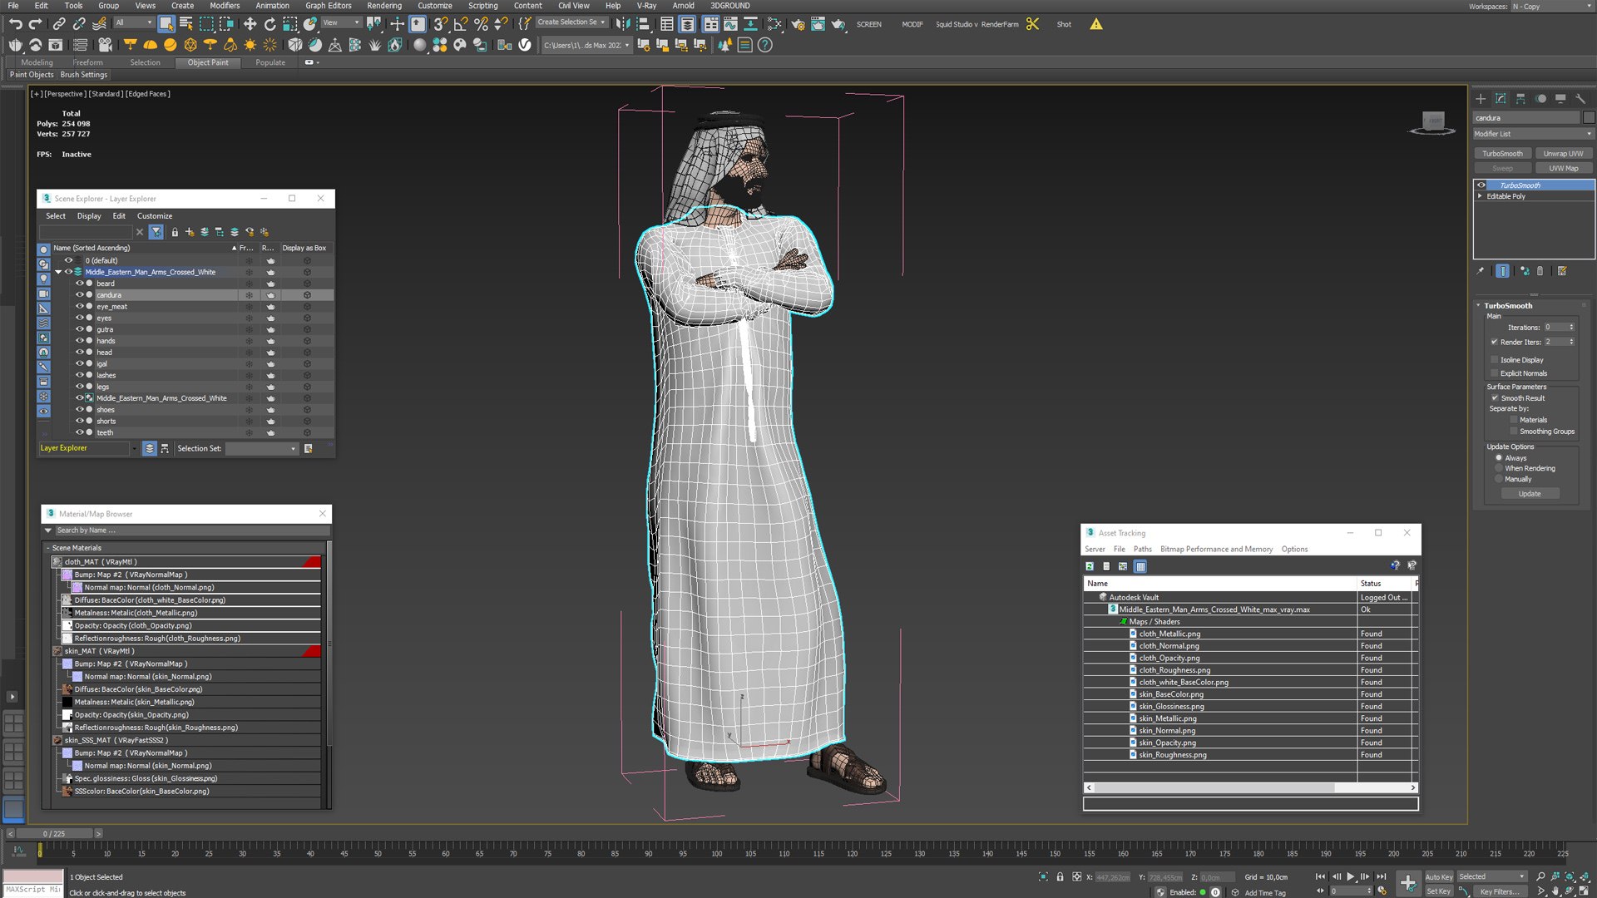Click the Undo arrow icon
1597x898 pixels.
15,24
